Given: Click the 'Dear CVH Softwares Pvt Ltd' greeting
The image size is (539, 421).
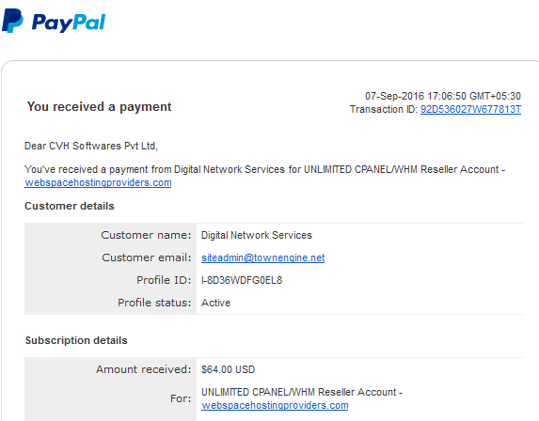Looking at the screenshot, I should click(90, 146).
